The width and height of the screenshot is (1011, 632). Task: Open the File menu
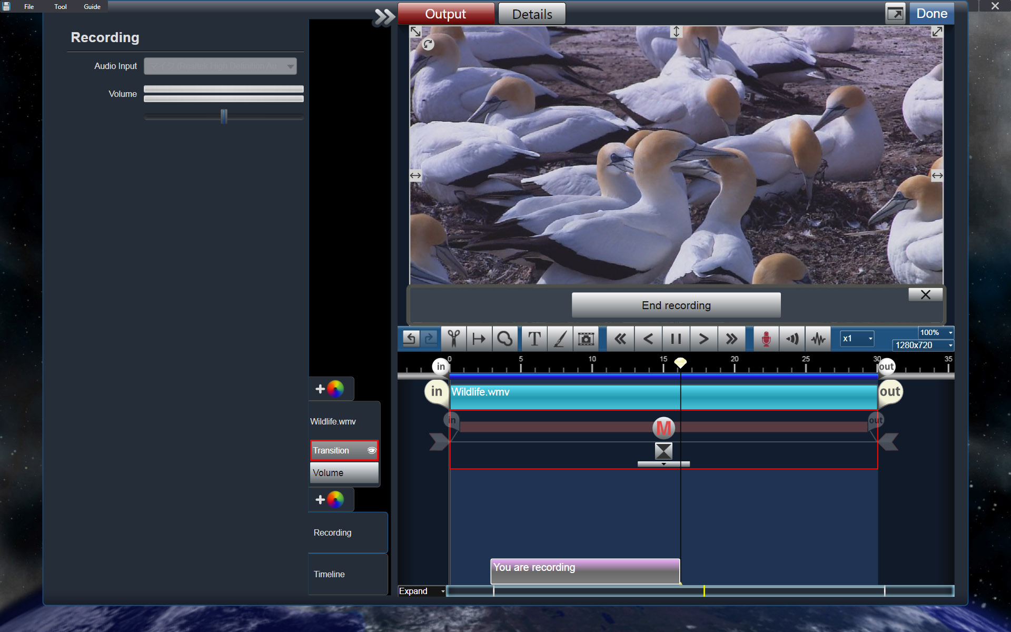pyautogui.click(x=29, y=7)
